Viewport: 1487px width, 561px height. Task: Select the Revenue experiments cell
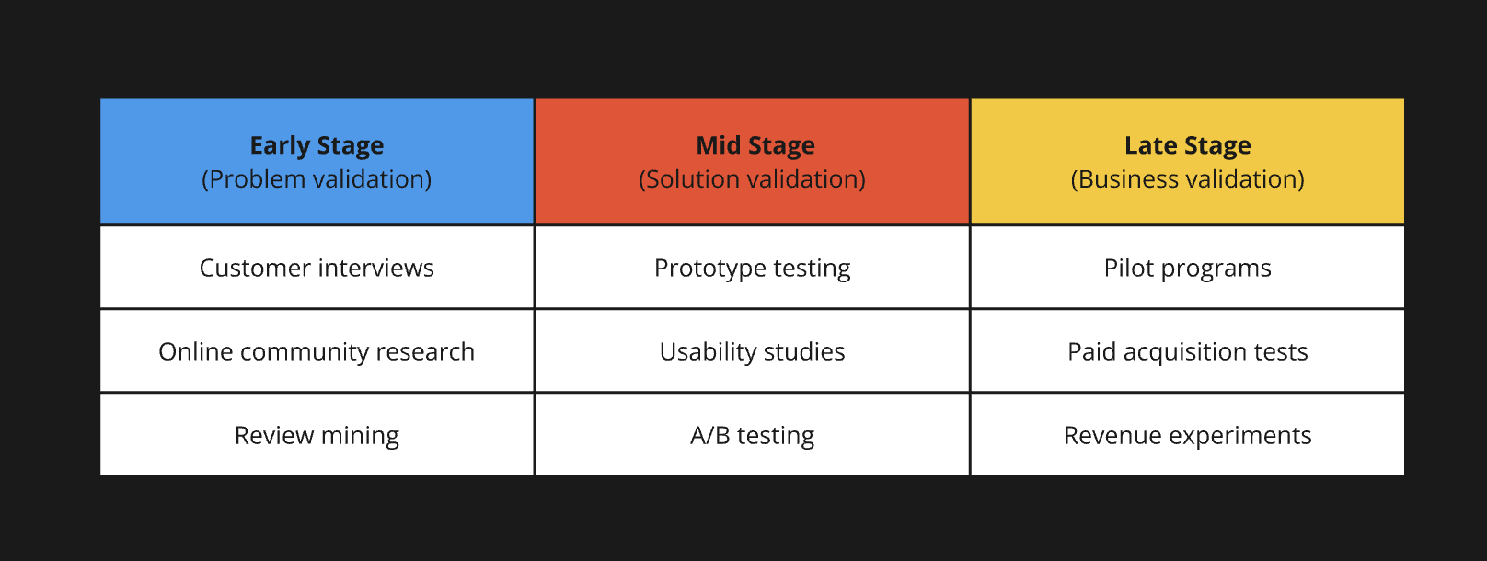click(1187, 435)
